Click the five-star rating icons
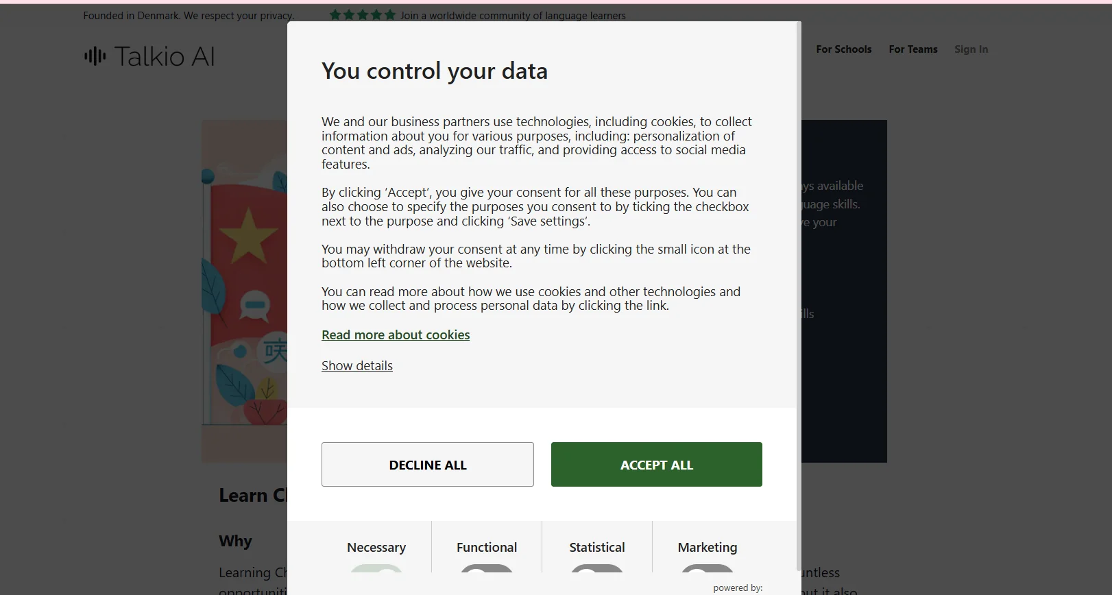 click(x=362, y=15)
